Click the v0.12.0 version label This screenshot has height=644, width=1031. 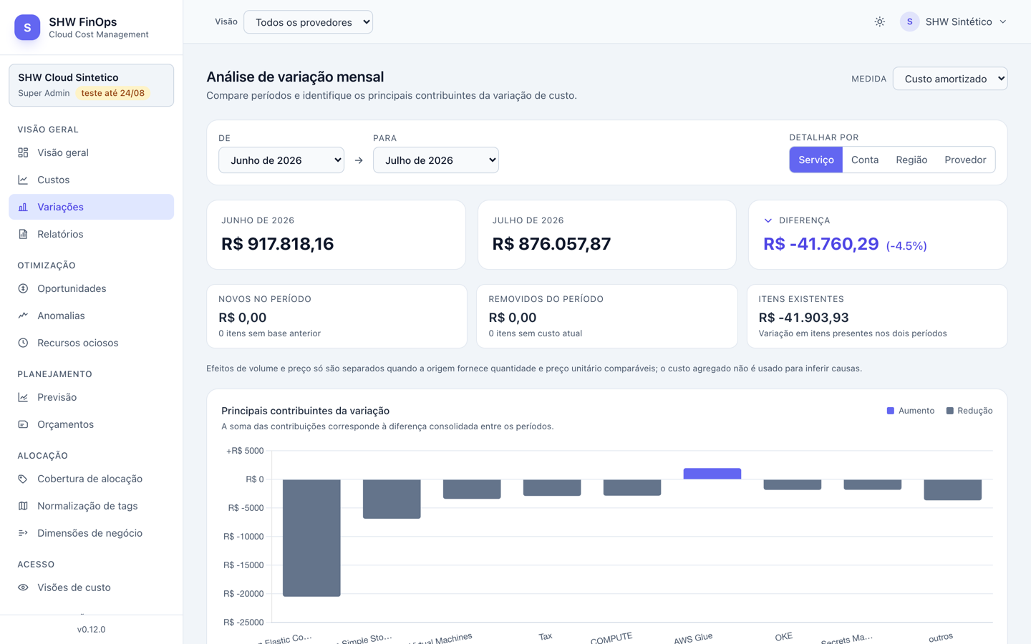click(92, 630)
